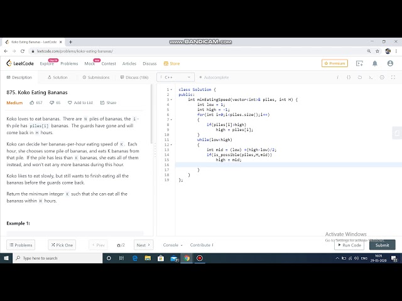Screen dimensions: 402x301
Task: Run Code button
Action: pyautogui.click(x=349, y=245)
